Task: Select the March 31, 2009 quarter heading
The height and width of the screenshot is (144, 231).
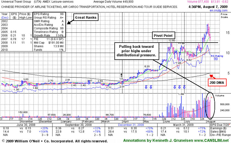Action: (183, 125)
